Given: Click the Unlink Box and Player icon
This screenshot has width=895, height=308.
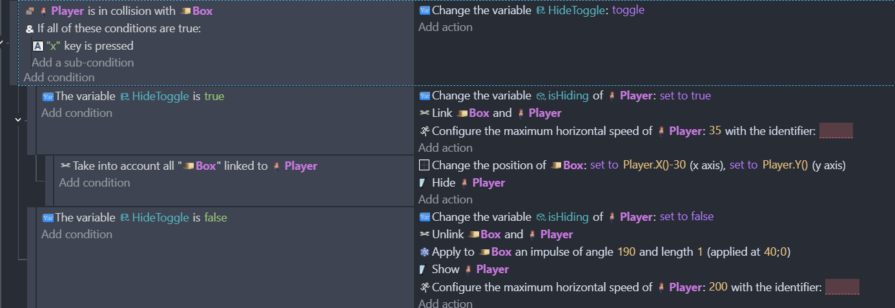Looking at the screenshot, I should pos(424,234).
